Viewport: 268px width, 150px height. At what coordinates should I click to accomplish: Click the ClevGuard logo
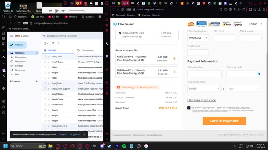click(x=124, y=24)
